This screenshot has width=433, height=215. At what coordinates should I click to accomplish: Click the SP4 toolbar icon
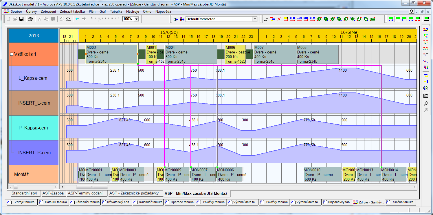tap(313, 19)
